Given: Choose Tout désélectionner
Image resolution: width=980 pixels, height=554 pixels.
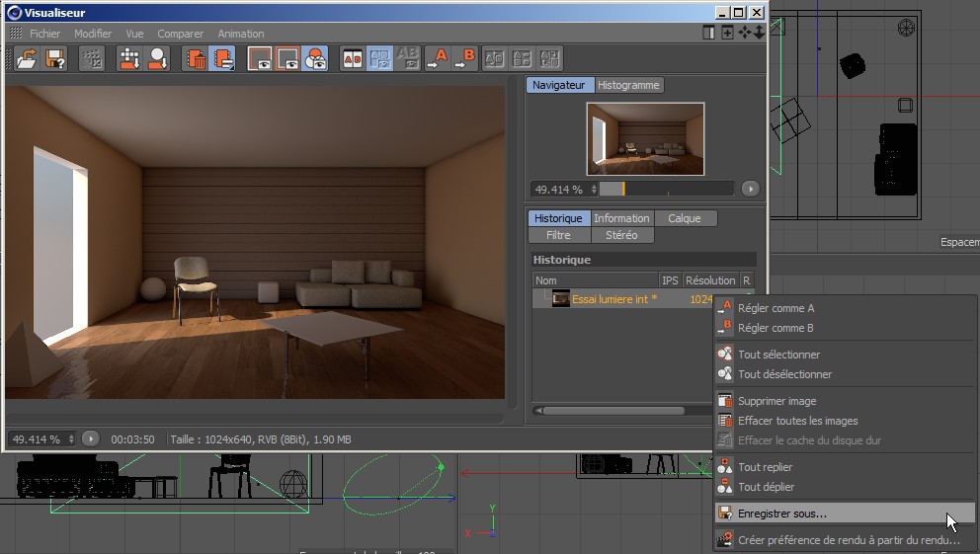Looking at the screenshot, I should pyautogui.click(x=845, y=374).
